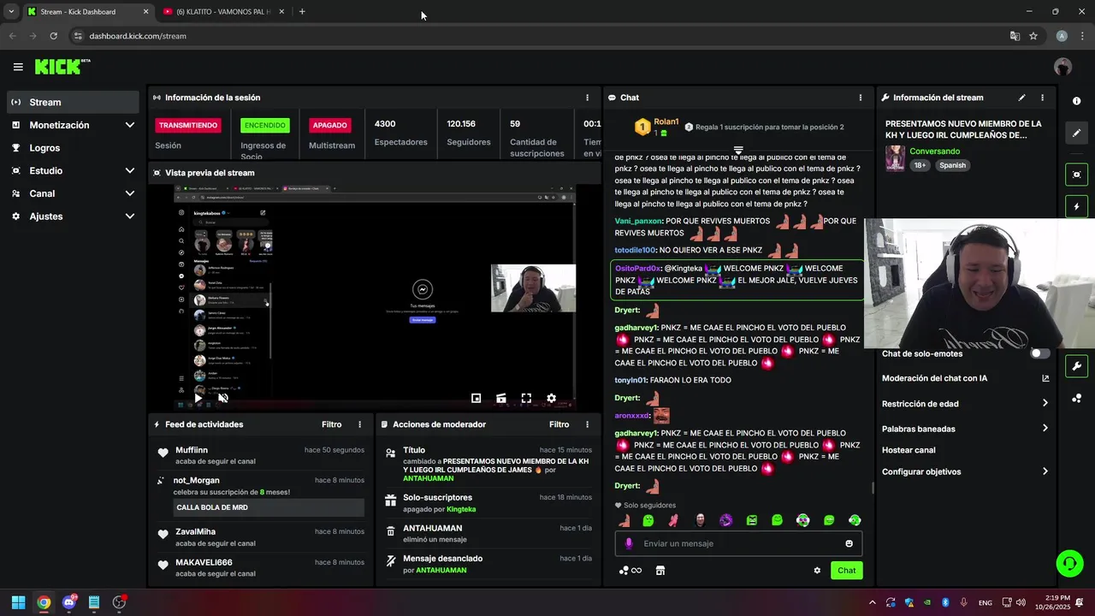The image size is (1095, 616).
Task: Click edit pencil in right sidebar
Action: (1076, 133)
